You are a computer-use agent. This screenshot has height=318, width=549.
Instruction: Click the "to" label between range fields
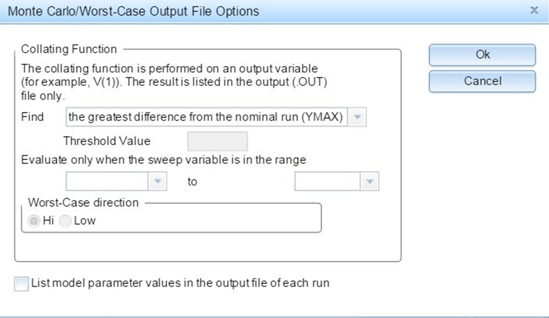[192, 182]
